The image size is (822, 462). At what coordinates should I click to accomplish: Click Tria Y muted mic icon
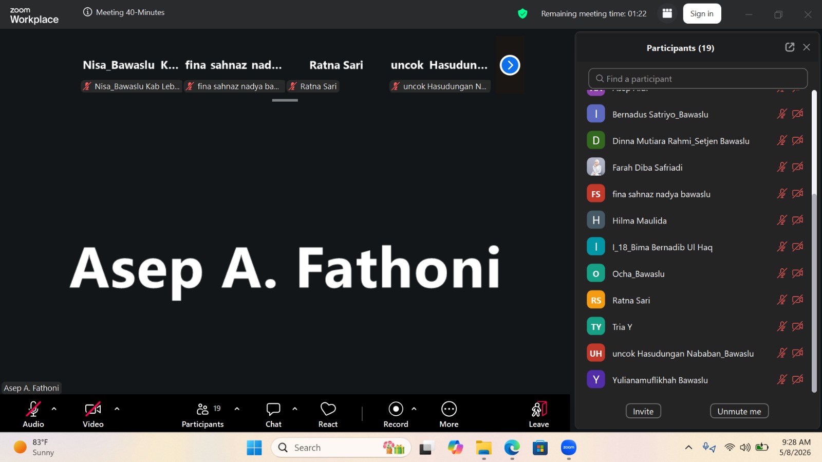[782, 326]
